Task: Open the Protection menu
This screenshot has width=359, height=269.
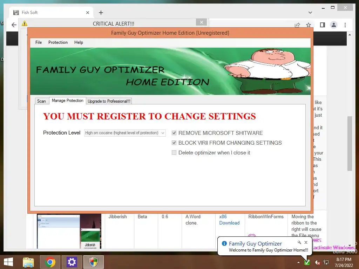Action: [58, 42]
